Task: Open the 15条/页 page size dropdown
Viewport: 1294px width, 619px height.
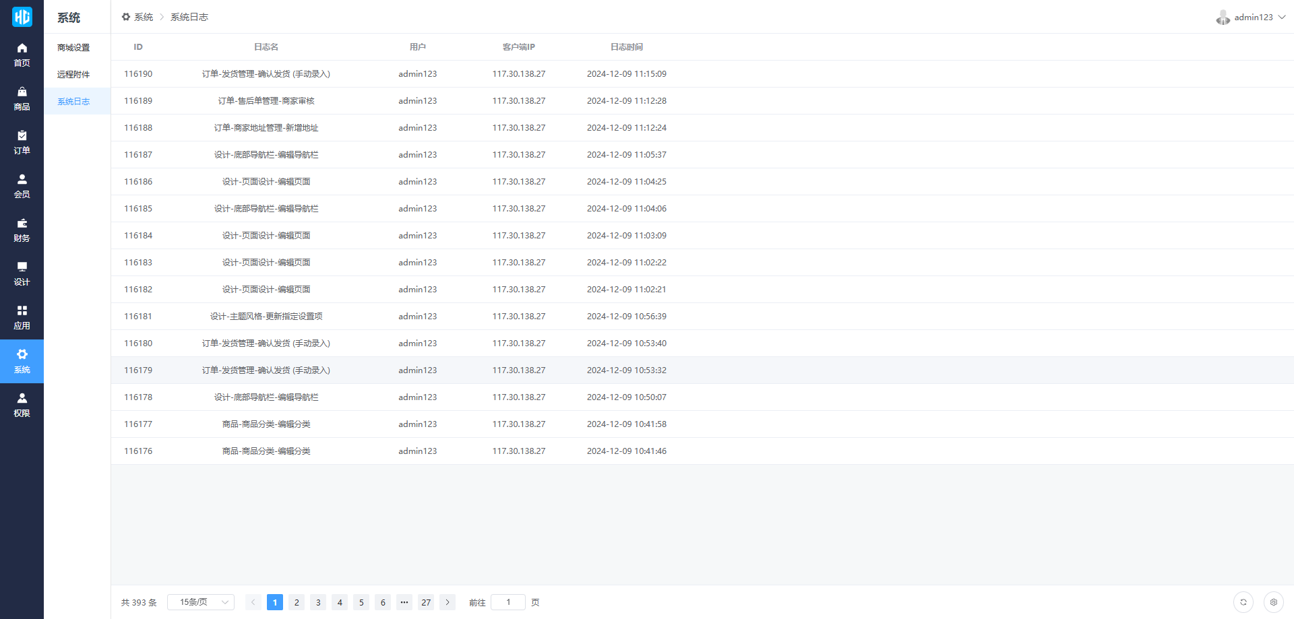Action: coord(201,602)
